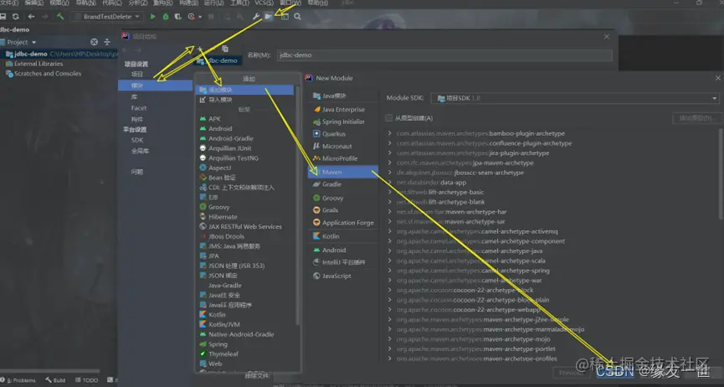
Task: Open Settings via the wrench icon
Action: click(x=256, y=17)
